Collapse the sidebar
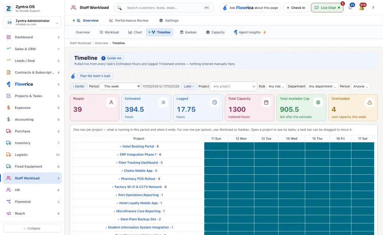 (32, 228)
